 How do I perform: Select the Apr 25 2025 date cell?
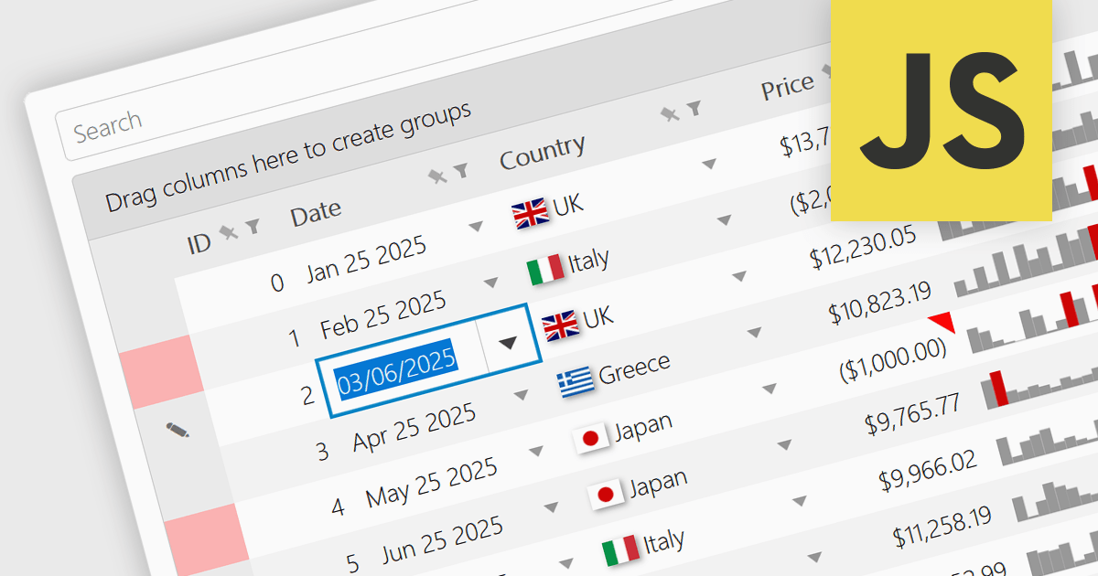tap(414, 429)
